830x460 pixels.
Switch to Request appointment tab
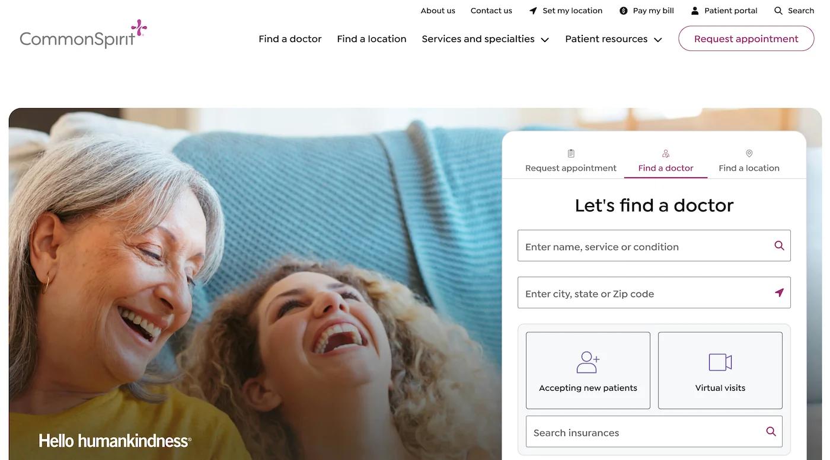[571, 161]
